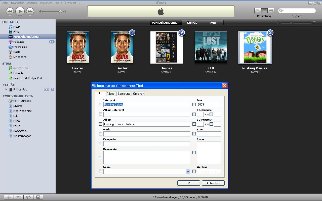Viewport: 322px width, 201px height.
Task: Open Programme in the Mediathek
Action: 20,47
